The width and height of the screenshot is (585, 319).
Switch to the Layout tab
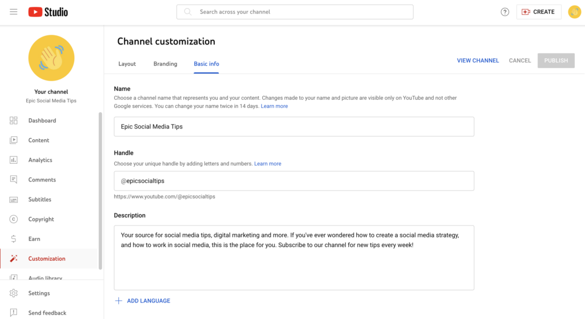click(x=127, y=64)
